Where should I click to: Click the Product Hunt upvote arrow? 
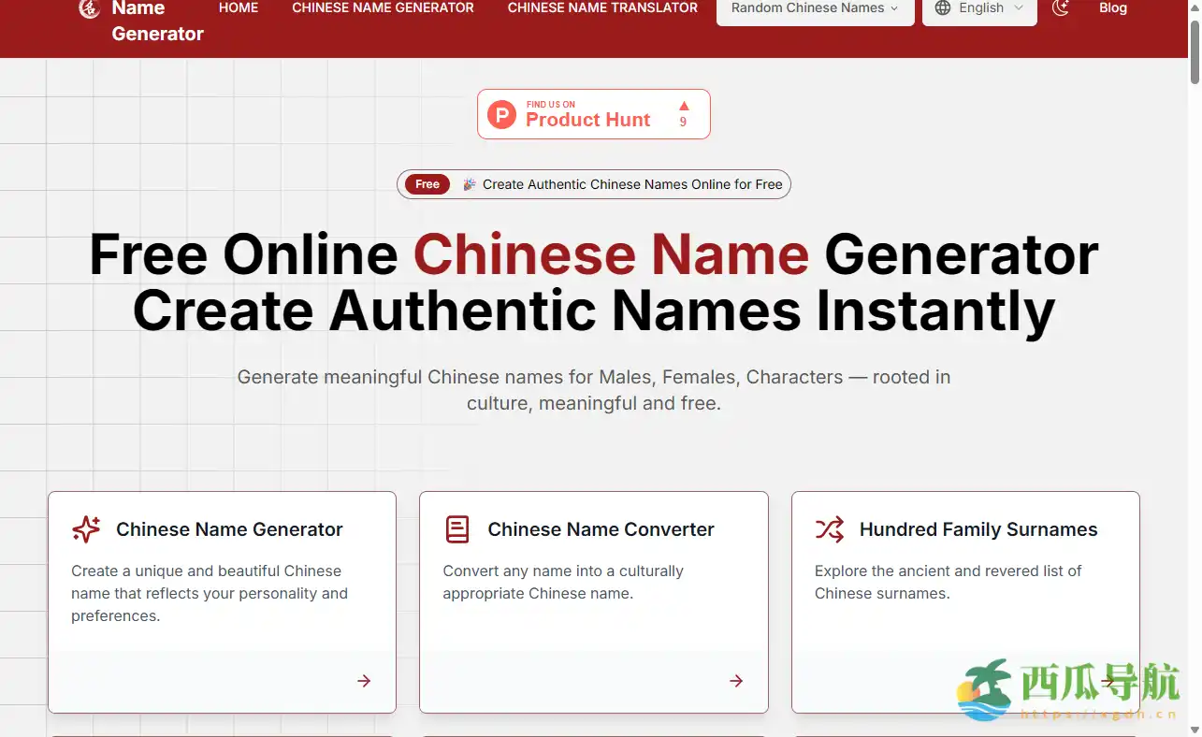pyautogui.click(x=683, y=106)
